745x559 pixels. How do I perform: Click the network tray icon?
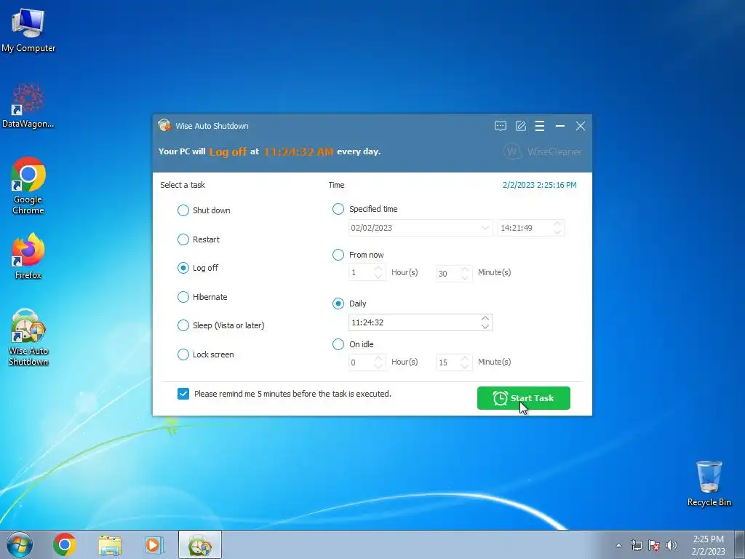pos(636,545)
